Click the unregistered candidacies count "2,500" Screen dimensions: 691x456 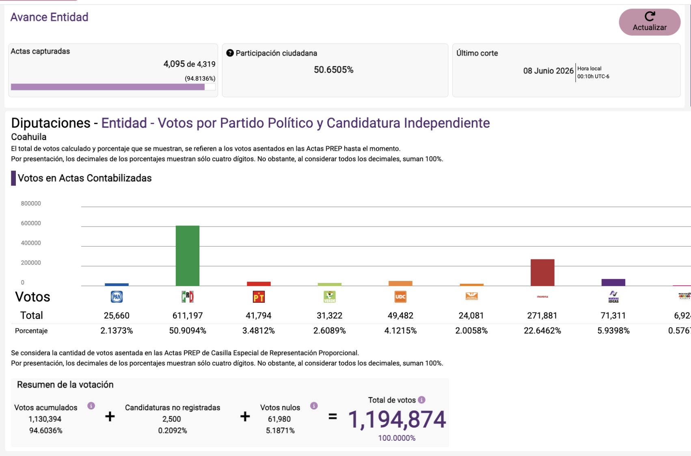pos(172,419)
